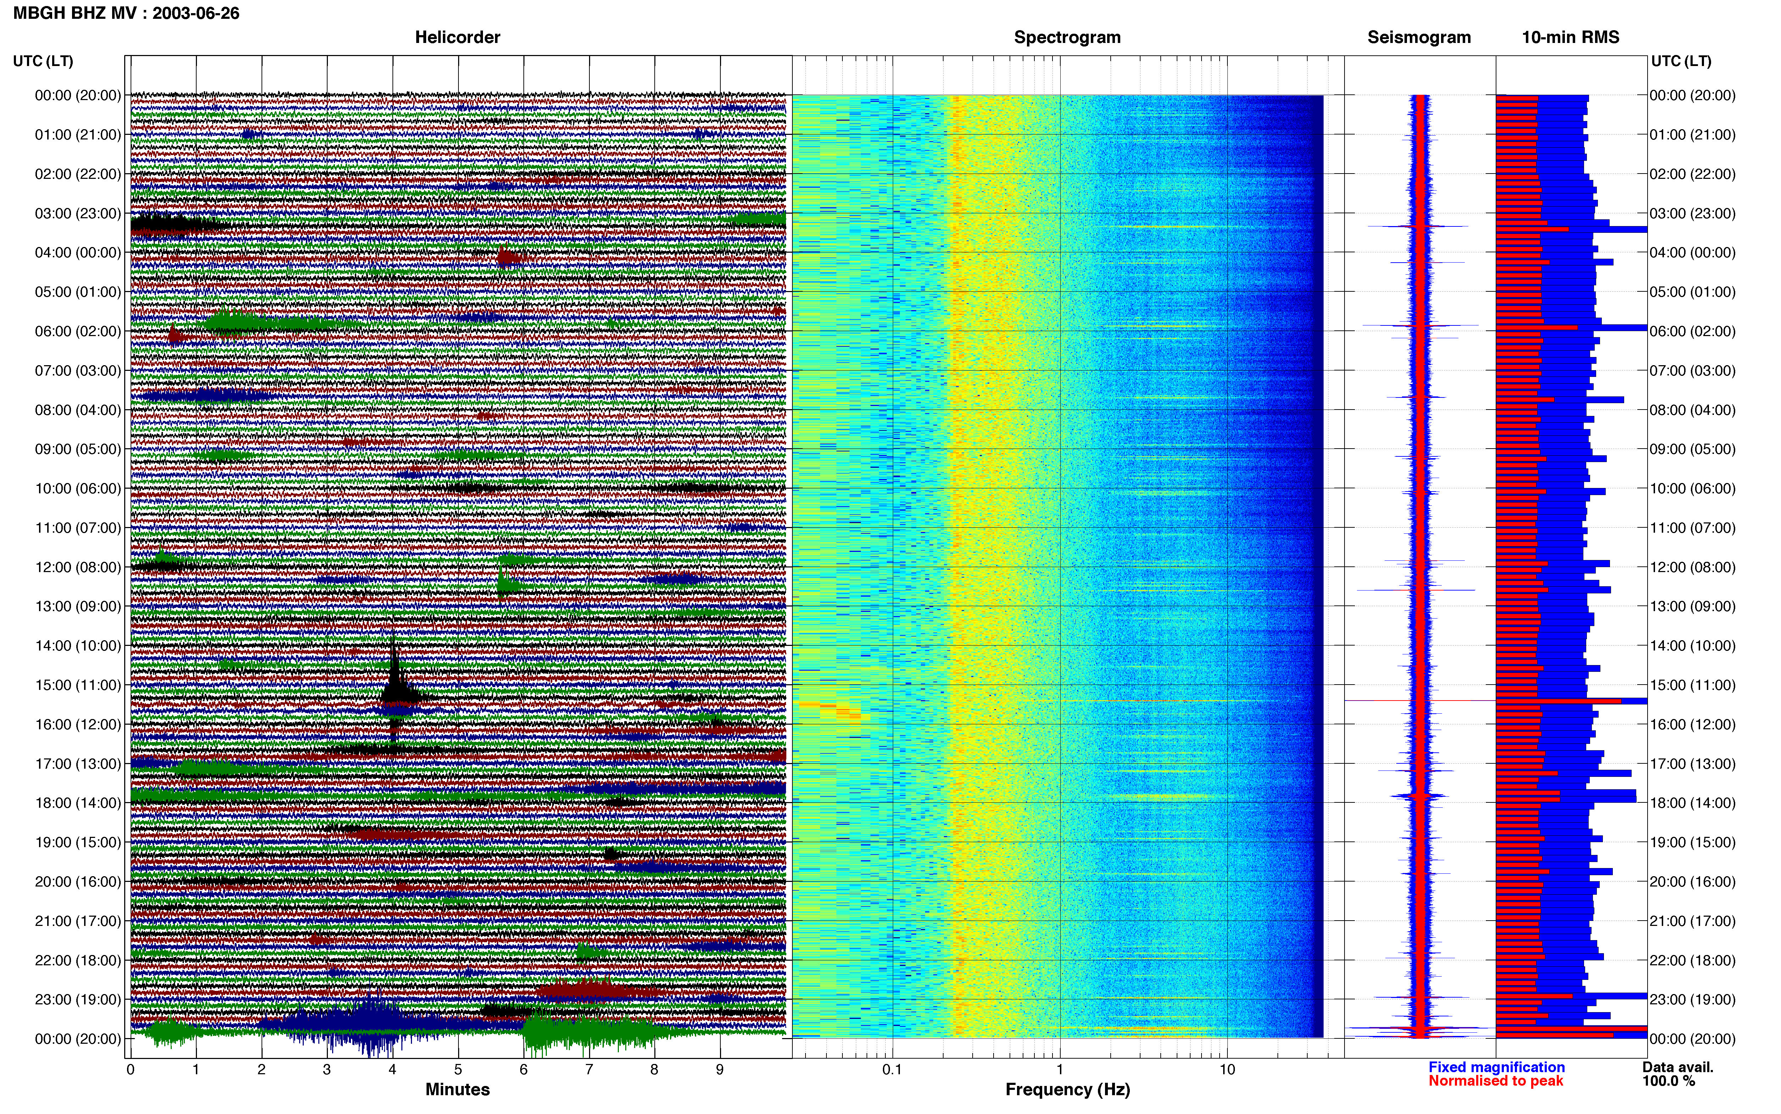Click the '10-min RMS' panel heading

coord(1570,38)
